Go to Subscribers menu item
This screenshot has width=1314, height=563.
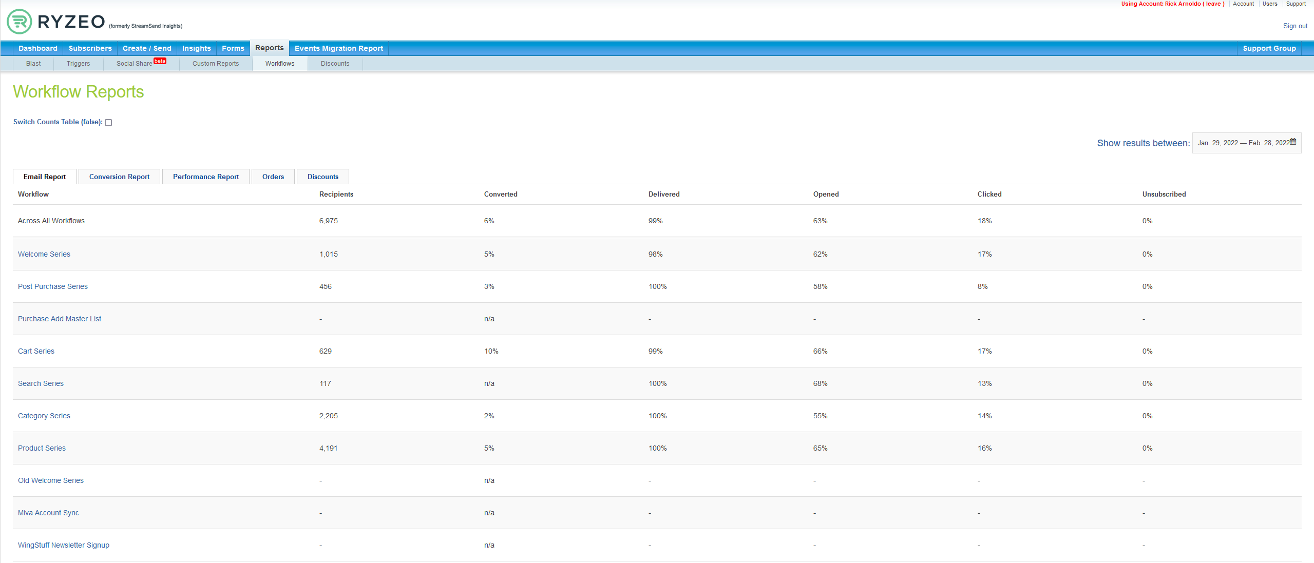click(x=90, y=48)
